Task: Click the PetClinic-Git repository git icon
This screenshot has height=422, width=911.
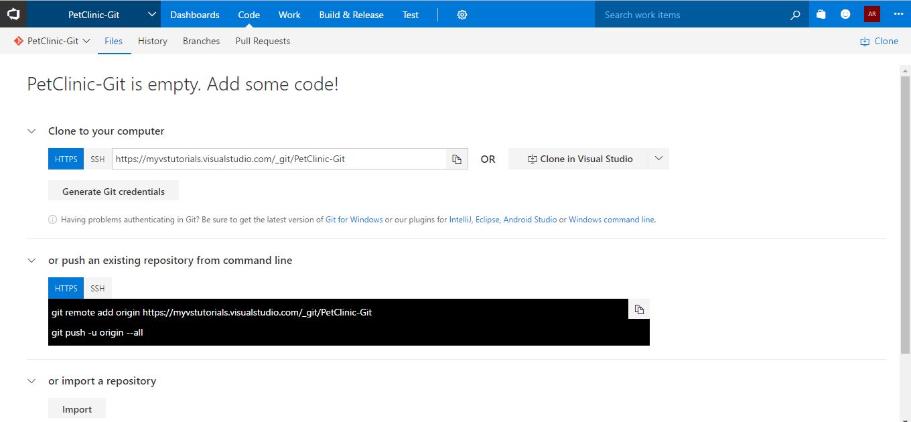Action: [18, 41]
